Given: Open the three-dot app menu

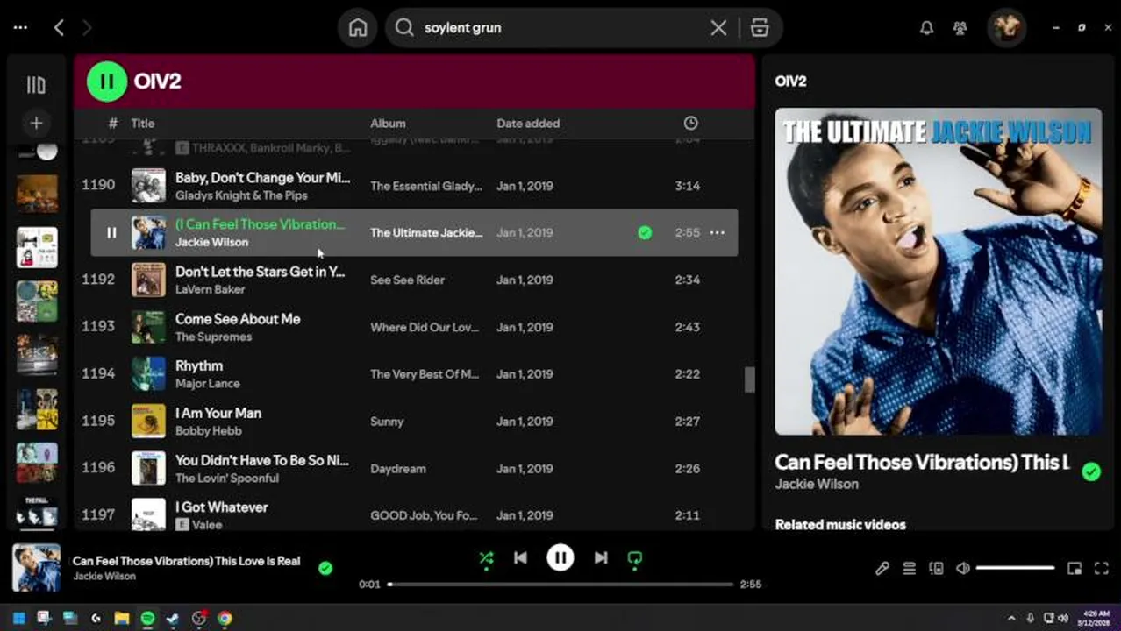Looking at the screenshot, I should pos(20,28).
